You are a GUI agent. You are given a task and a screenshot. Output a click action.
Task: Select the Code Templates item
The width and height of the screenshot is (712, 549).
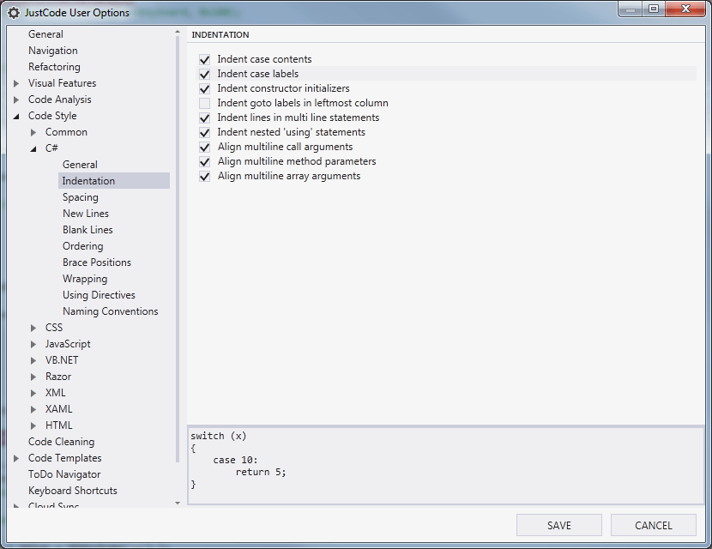pos(65,458)
